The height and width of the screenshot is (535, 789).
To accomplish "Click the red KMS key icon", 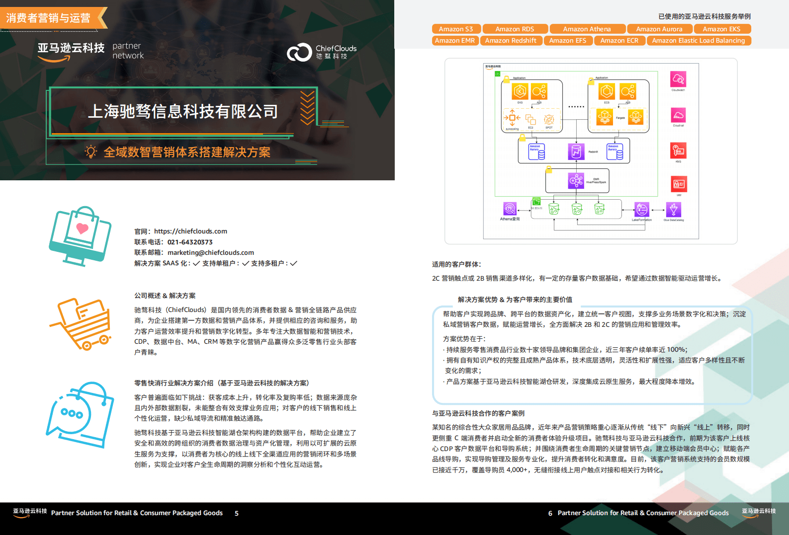I will 679,151.
